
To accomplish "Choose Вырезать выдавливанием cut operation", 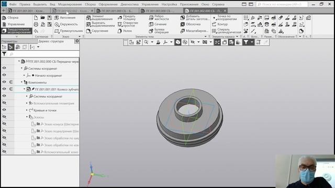I will [x=100, y=25].
